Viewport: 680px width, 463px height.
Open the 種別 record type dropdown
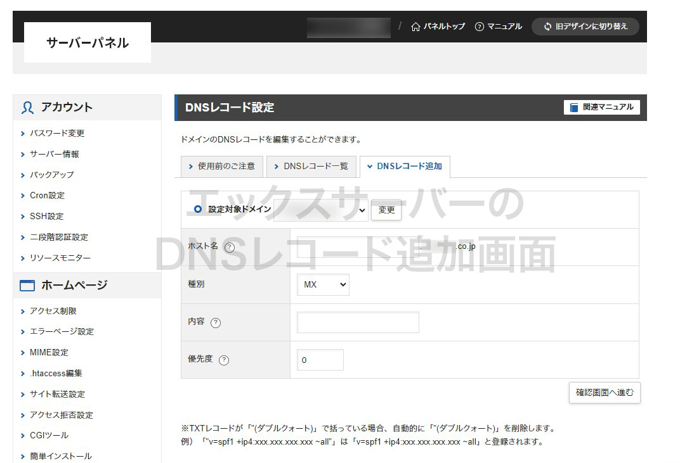(323, 285)
